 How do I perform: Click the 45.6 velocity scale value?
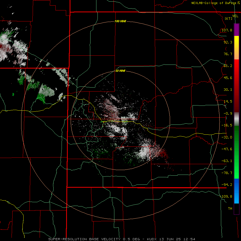coord(228,78)
